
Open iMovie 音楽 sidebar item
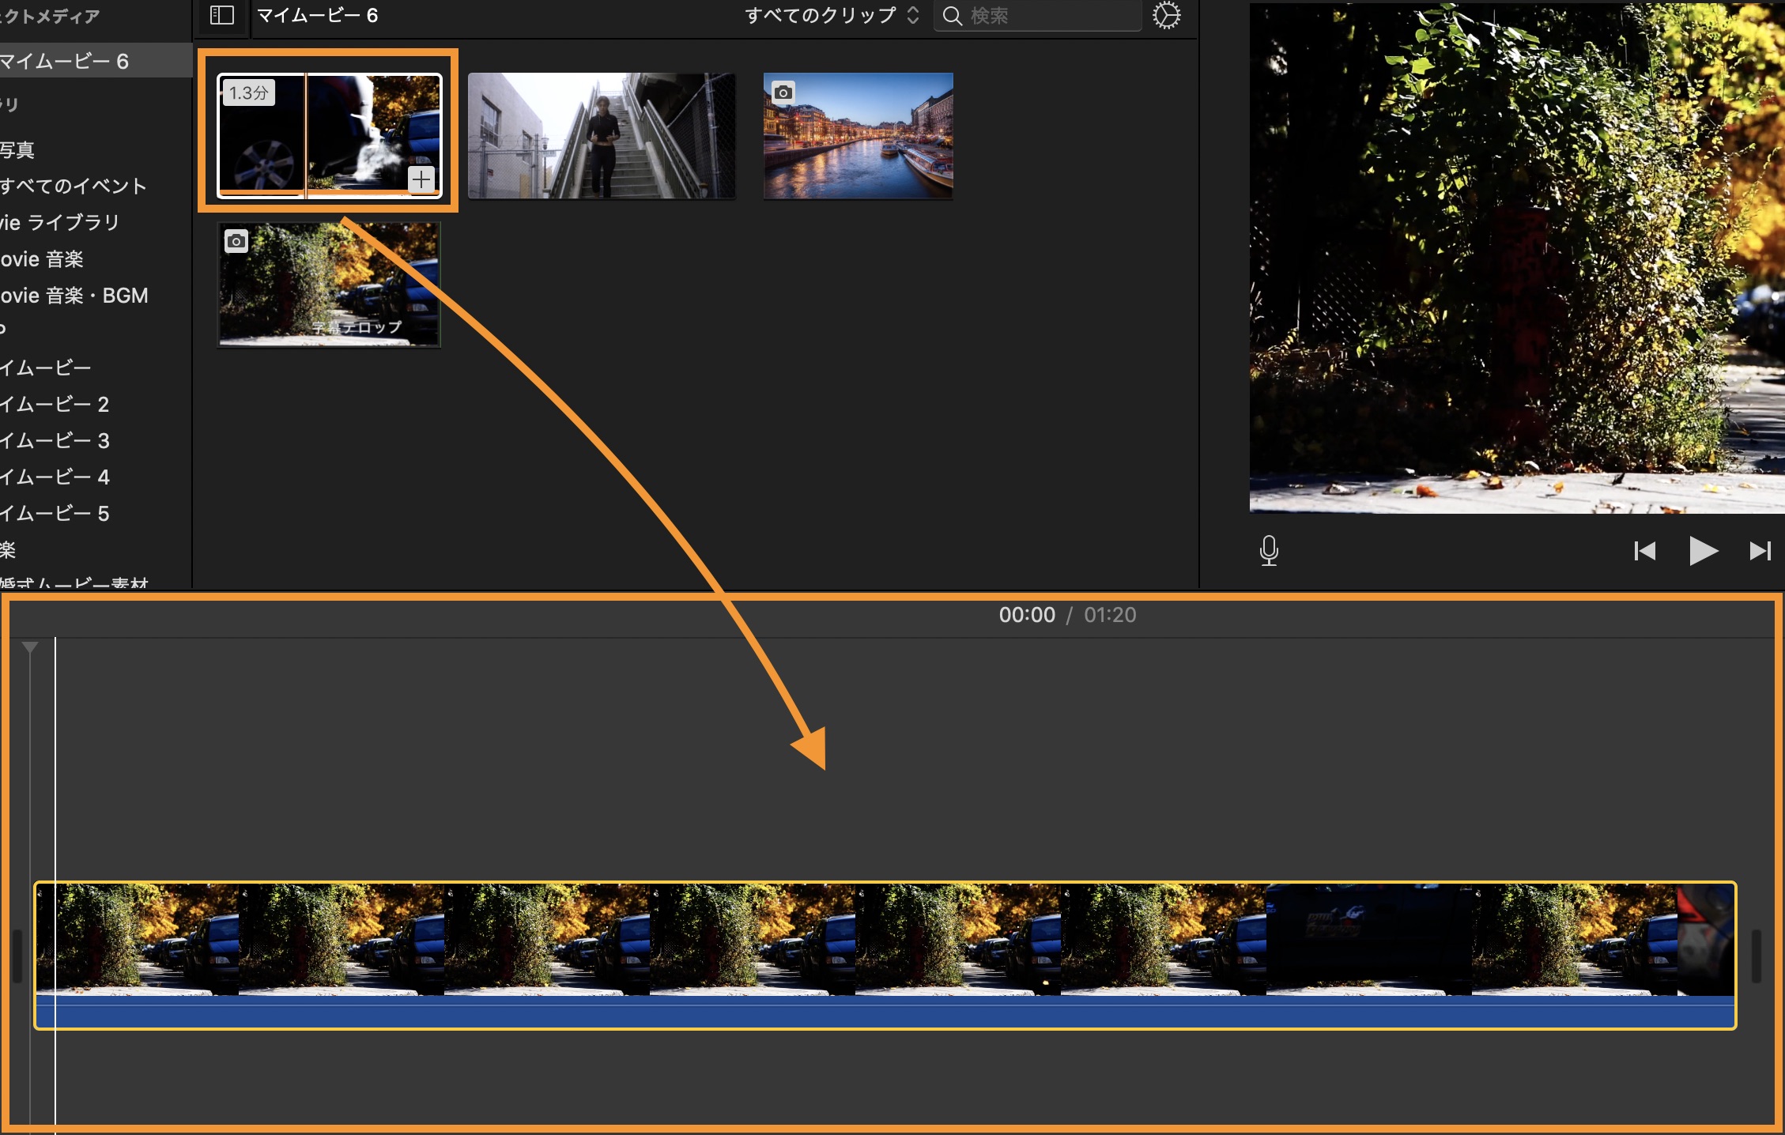(42, 258)
